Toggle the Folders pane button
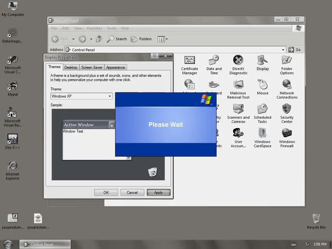 coord(141,39)
